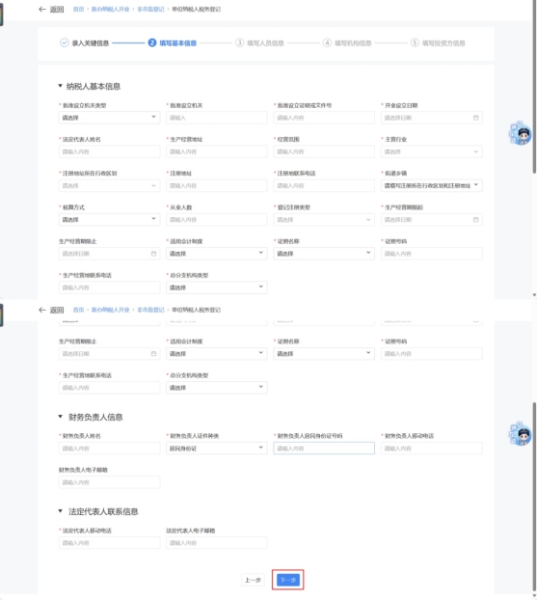Expand the 主营行业 dropdown
Image resolution: width=537 pixels, height=600 pixels.
point(432,151)
